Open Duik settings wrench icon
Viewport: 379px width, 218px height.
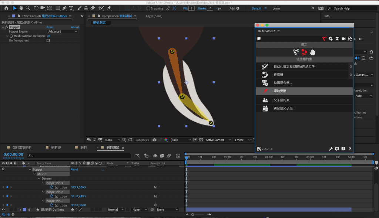click(x=331, y=149)
